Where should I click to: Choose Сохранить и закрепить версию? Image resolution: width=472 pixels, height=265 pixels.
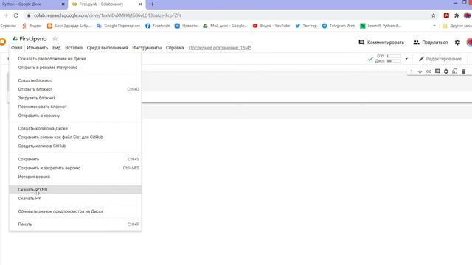pyautogui.click(x=75, y=168)
